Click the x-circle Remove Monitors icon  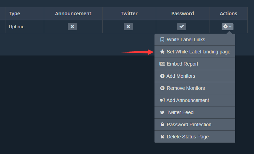[162, 88]
